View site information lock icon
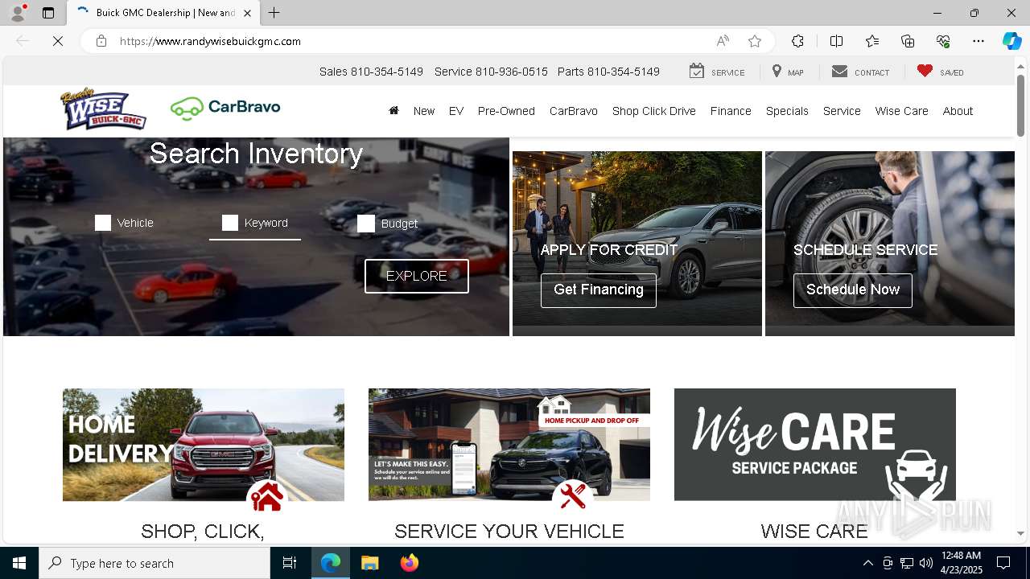1030x579 pixels. click(x=101, y=41)
